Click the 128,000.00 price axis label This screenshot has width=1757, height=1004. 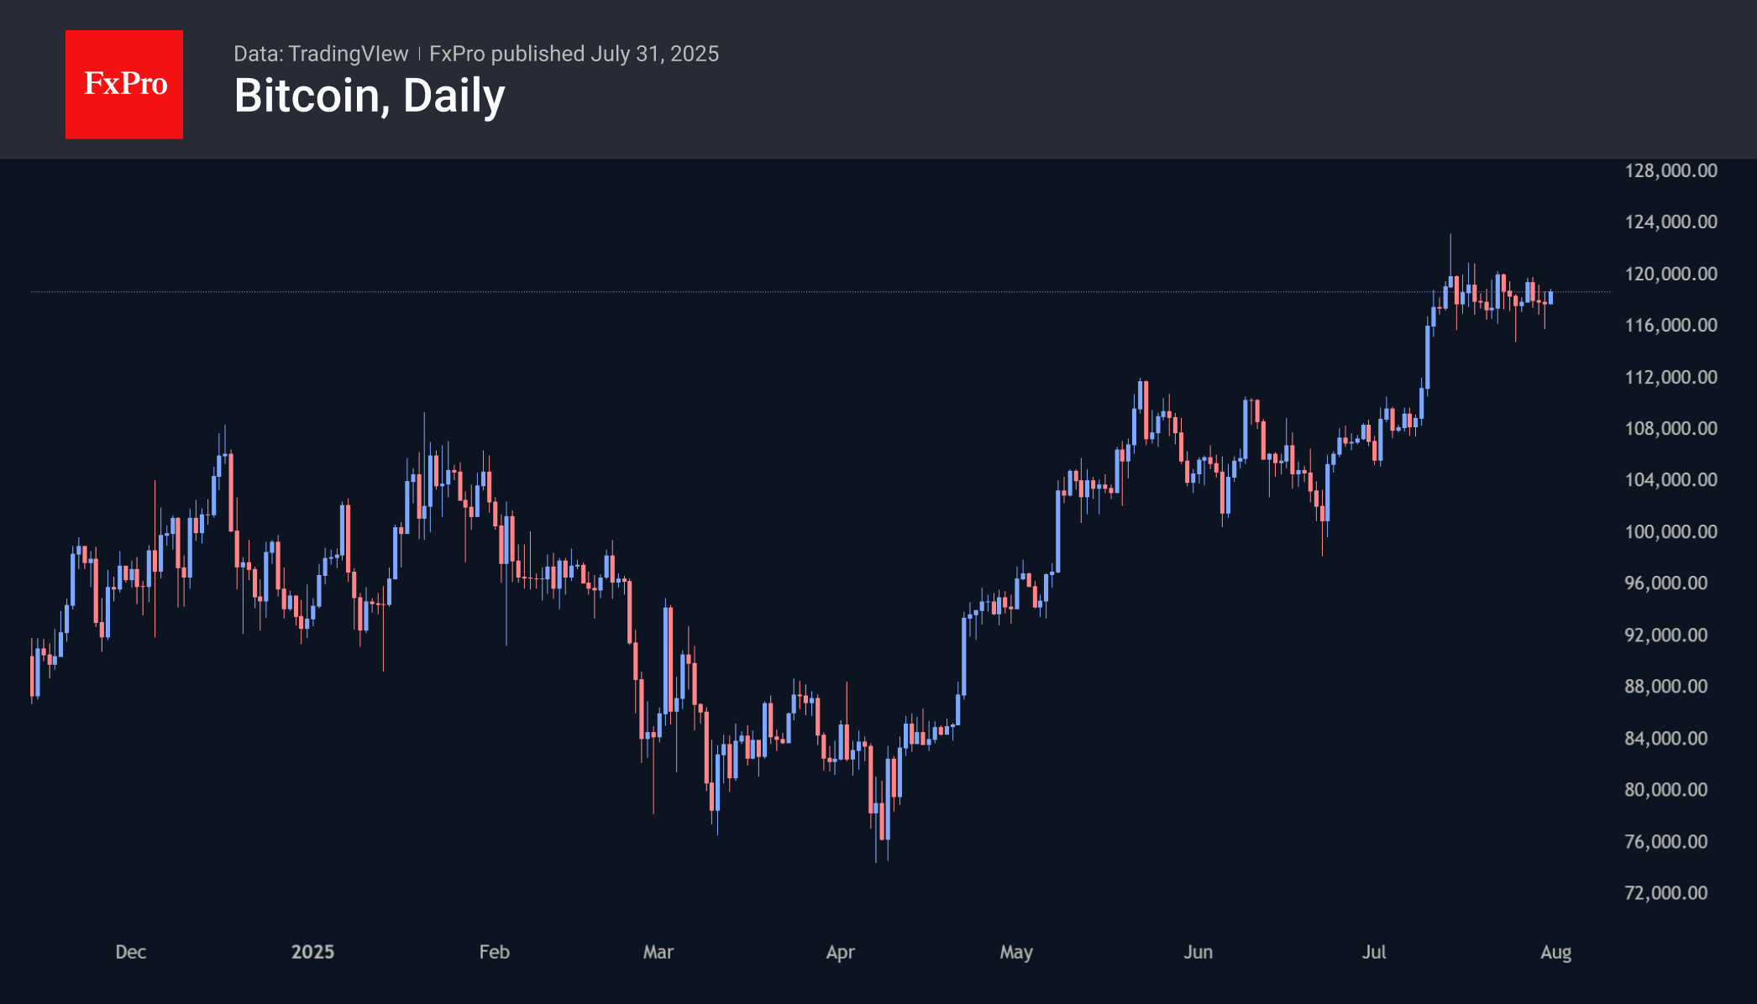click(1670, 170)
